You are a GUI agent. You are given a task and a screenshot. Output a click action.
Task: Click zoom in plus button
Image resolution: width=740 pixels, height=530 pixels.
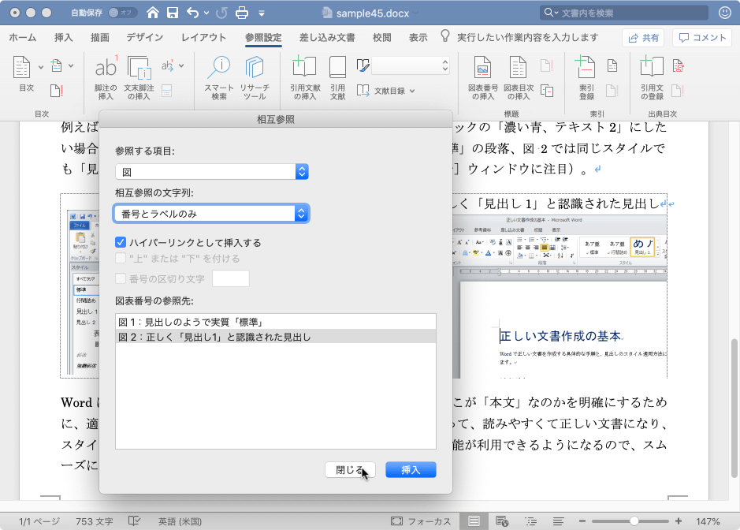(679, 521)
